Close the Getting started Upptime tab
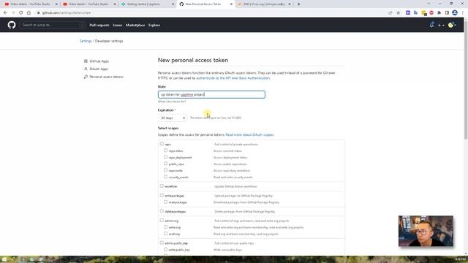Screen dimensions: 468x263 [x=173, y=4]
